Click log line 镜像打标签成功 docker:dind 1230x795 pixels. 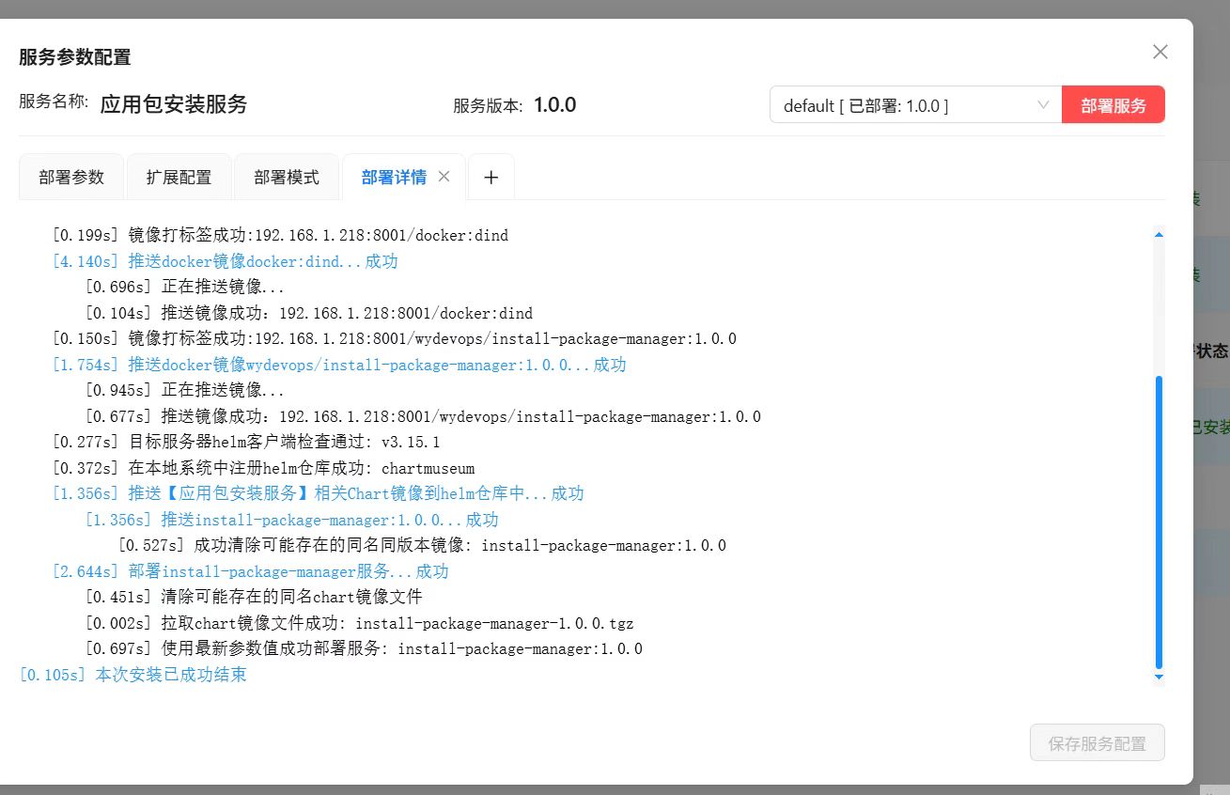[280, 235]
